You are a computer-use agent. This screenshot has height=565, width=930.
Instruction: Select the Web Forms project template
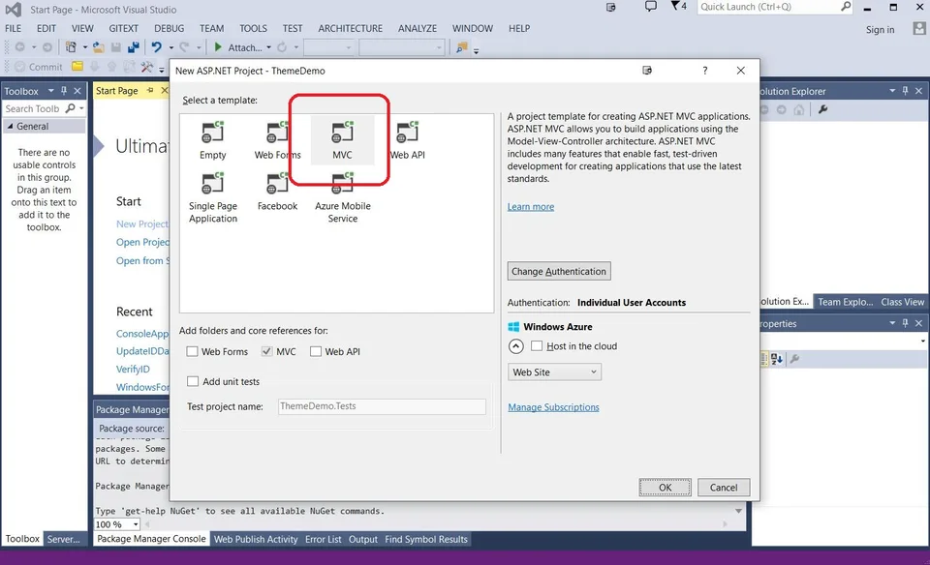[277, 139]
